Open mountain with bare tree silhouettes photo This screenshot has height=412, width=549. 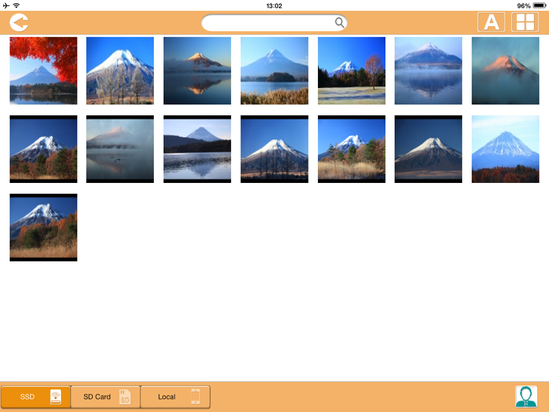tap(274, 149)
